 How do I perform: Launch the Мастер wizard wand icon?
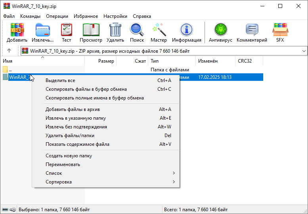pos(159,29)
